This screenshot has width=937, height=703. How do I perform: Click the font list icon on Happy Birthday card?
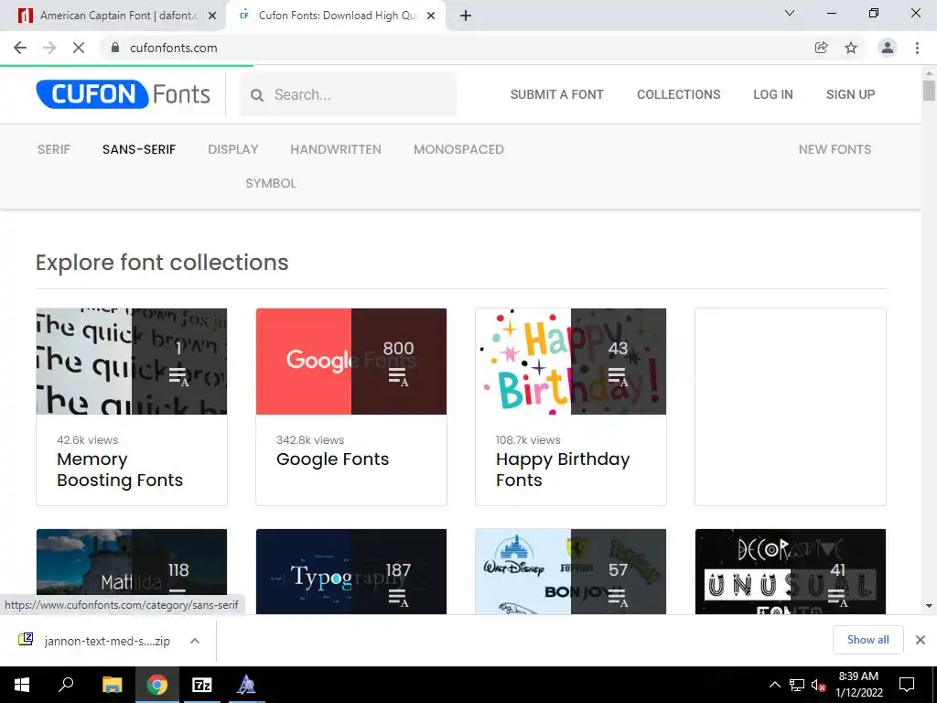click(x=618, y=377)
